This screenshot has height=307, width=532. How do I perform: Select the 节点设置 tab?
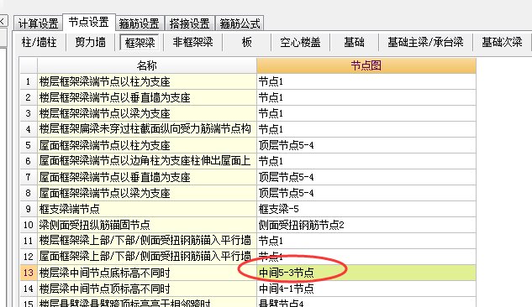(89, 23)
